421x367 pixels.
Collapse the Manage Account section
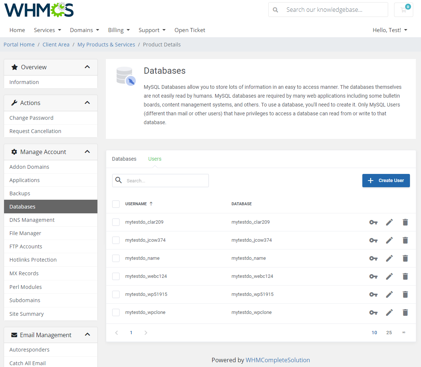(x=87, y=151)
